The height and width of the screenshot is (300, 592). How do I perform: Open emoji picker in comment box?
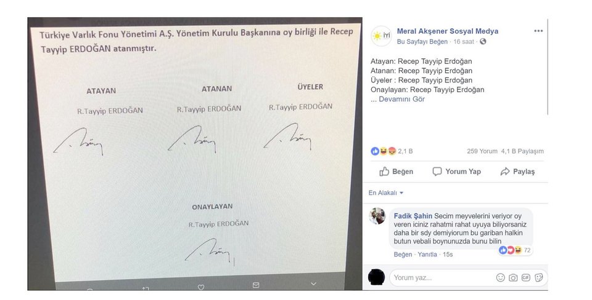coord(500,278)
